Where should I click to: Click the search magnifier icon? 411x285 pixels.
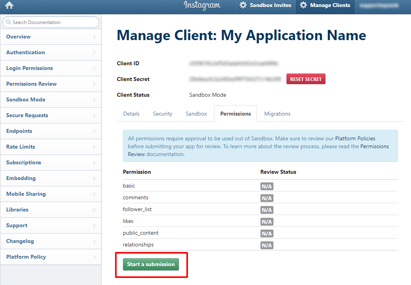[8, 22]
